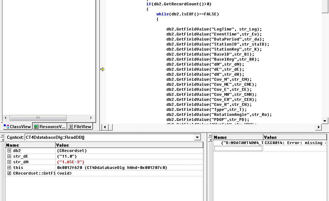Click empty watch expression name field
The image size is (329, 201).
[x=238, y=149]
